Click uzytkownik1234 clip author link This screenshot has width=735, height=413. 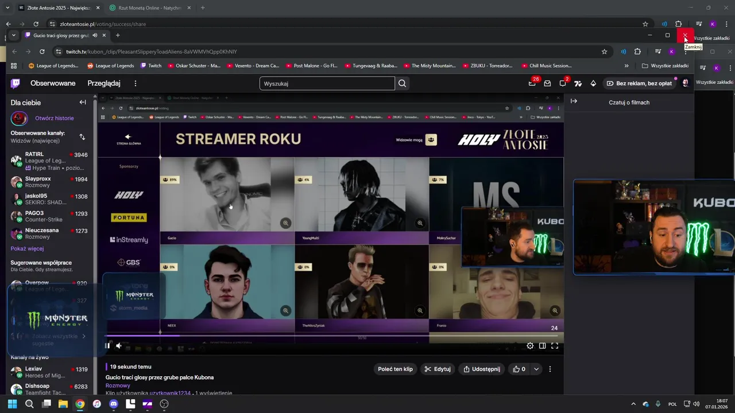(x=170, y=393)
